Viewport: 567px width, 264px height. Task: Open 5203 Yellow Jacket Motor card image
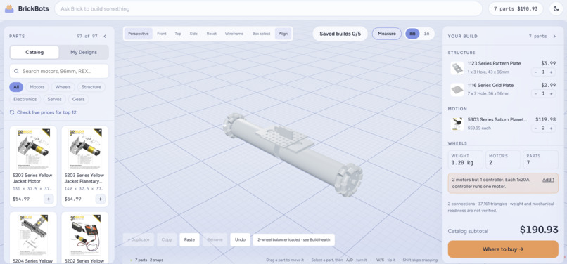click(33, 149)
